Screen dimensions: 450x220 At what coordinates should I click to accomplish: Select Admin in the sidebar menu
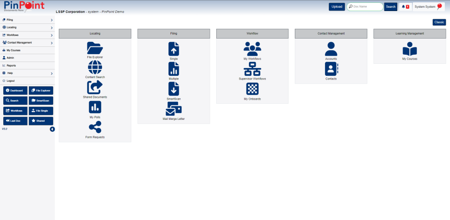click(x=10, y=58)
